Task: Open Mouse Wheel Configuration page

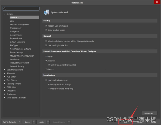Action: tap(22, 56)
